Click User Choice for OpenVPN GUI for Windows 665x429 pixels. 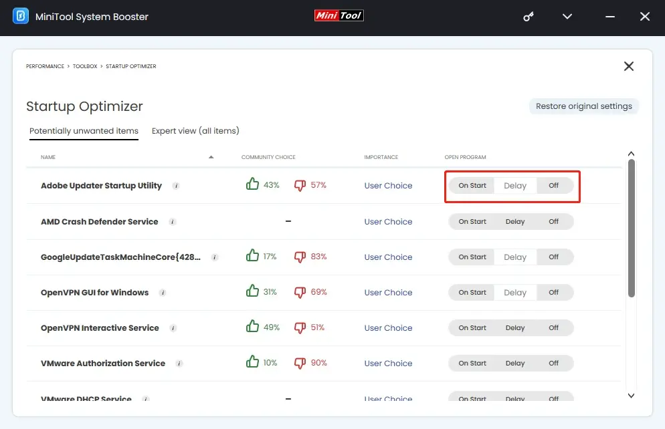click(x=388, y=293)
